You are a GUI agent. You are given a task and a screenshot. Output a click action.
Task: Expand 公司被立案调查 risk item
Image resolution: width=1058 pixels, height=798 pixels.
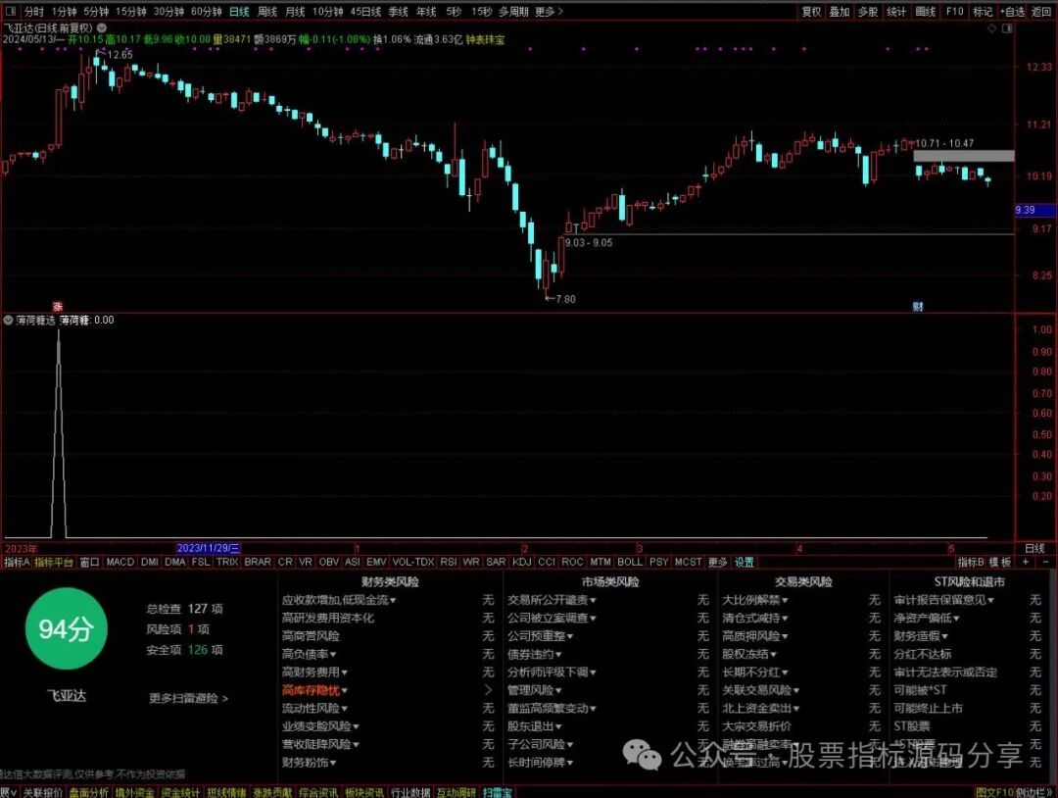(552, 618)
